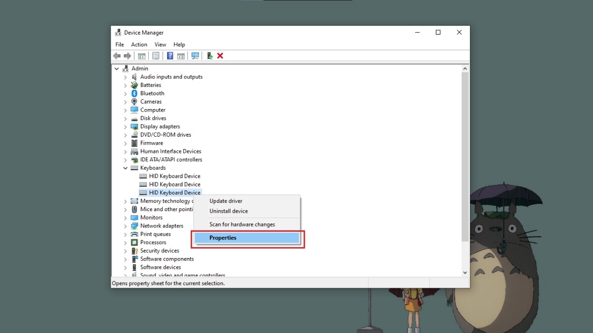Click the Human Interface Devices icon
593x333 pixels.
[134, 151]
